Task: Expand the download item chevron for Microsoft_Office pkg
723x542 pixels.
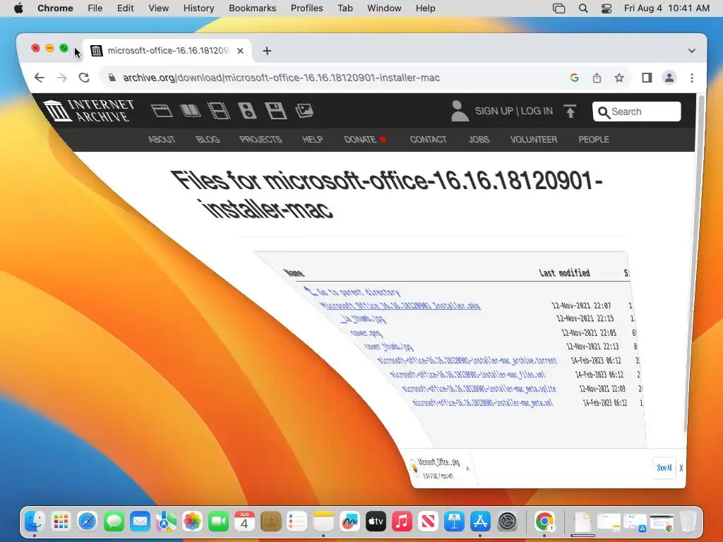Action: pos(467,469)
